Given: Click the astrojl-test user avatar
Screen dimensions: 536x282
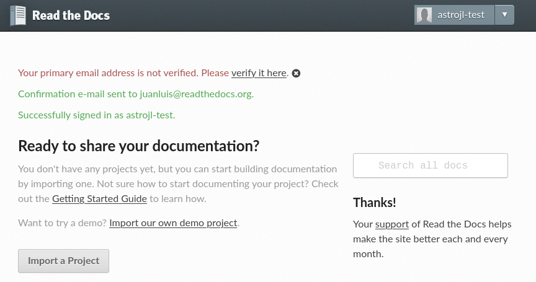Looking at the screenshot, I should pyautogui.click(x=424, y=15).
